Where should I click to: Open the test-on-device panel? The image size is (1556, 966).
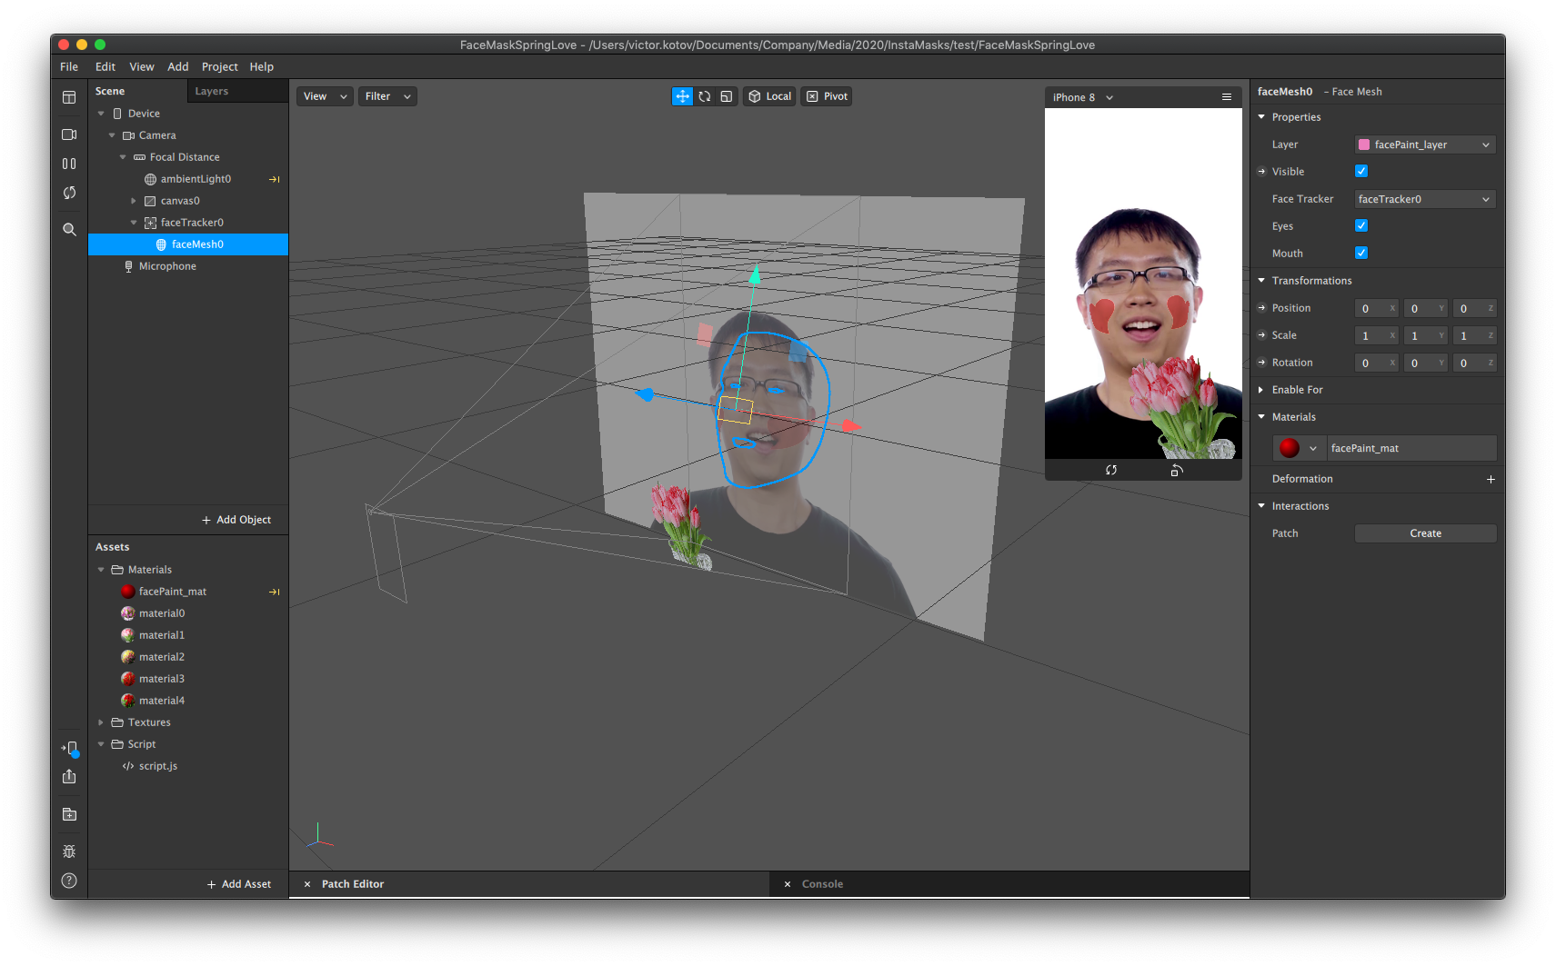(x=69, y=749)
